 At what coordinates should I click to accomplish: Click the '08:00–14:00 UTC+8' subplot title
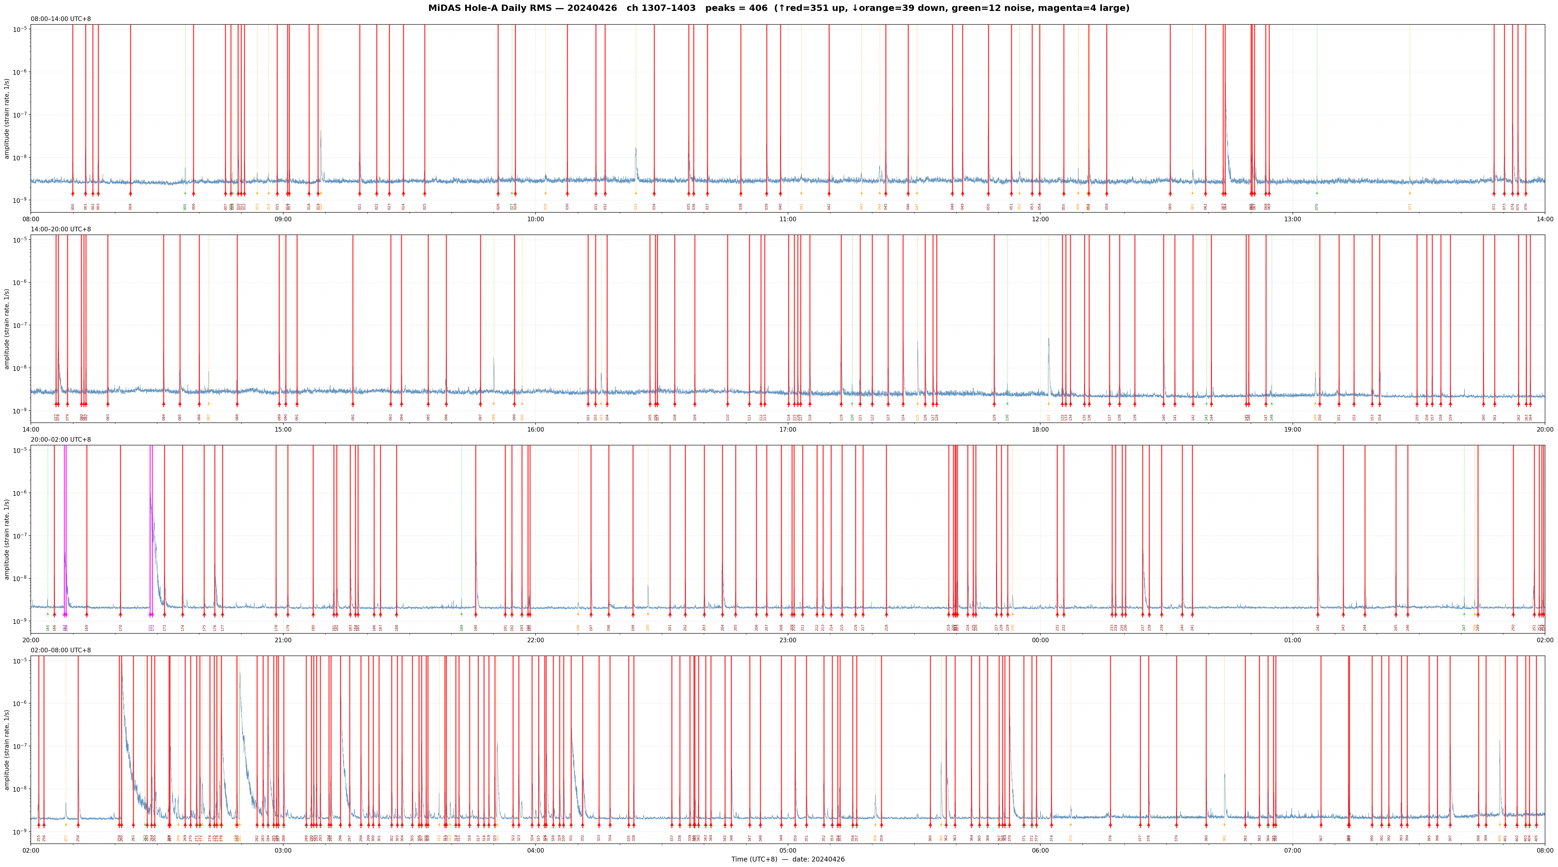coord(61,19)
